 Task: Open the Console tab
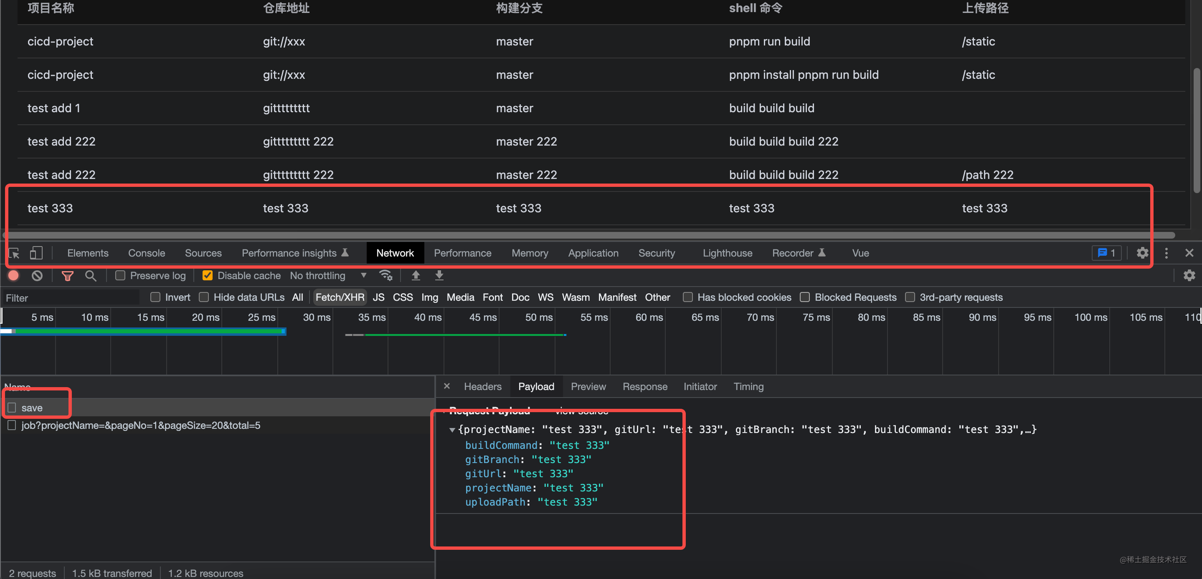(147, 253)
